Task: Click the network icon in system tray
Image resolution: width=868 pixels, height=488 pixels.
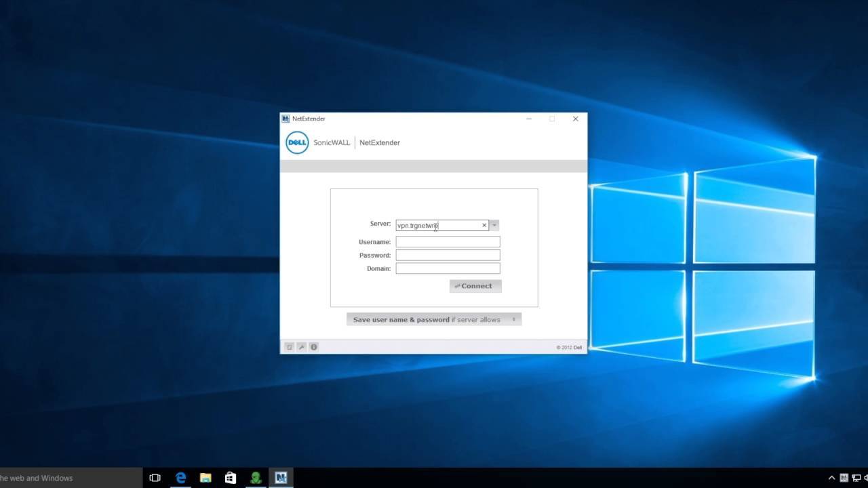Action: point(856,478)
